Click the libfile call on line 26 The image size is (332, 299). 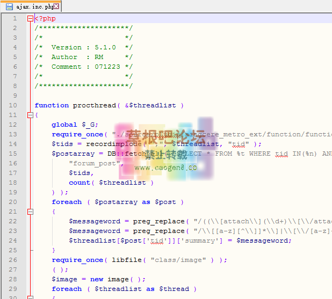(x=126, y=260)
